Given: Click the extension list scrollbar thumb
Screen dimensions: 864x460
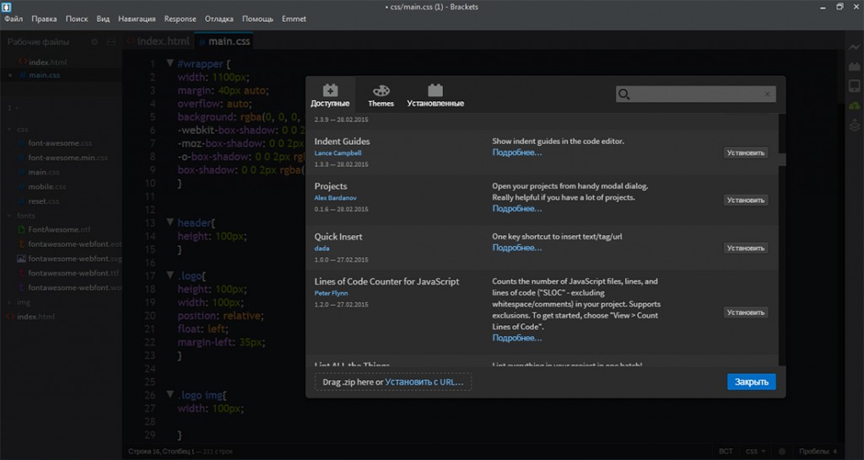Looking at the screenshot, I should [782, 159].
